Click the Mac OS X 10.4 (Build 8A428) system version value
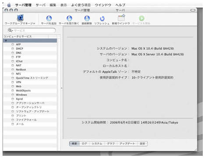Screen dimensions: 205x158 (x=152, y=48)
